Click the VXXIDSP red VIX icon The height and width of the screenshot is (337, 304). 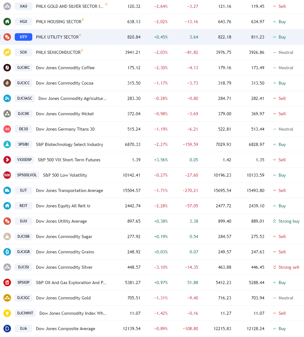(7, 160)
